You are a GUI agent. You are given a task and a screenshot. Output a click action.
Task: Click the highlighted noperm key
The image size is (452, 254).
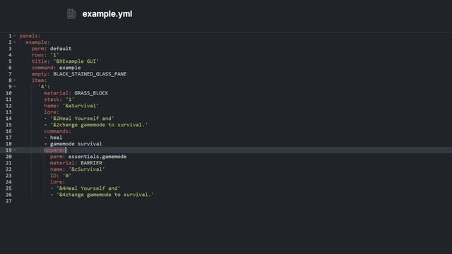click(x=55, y=150)
